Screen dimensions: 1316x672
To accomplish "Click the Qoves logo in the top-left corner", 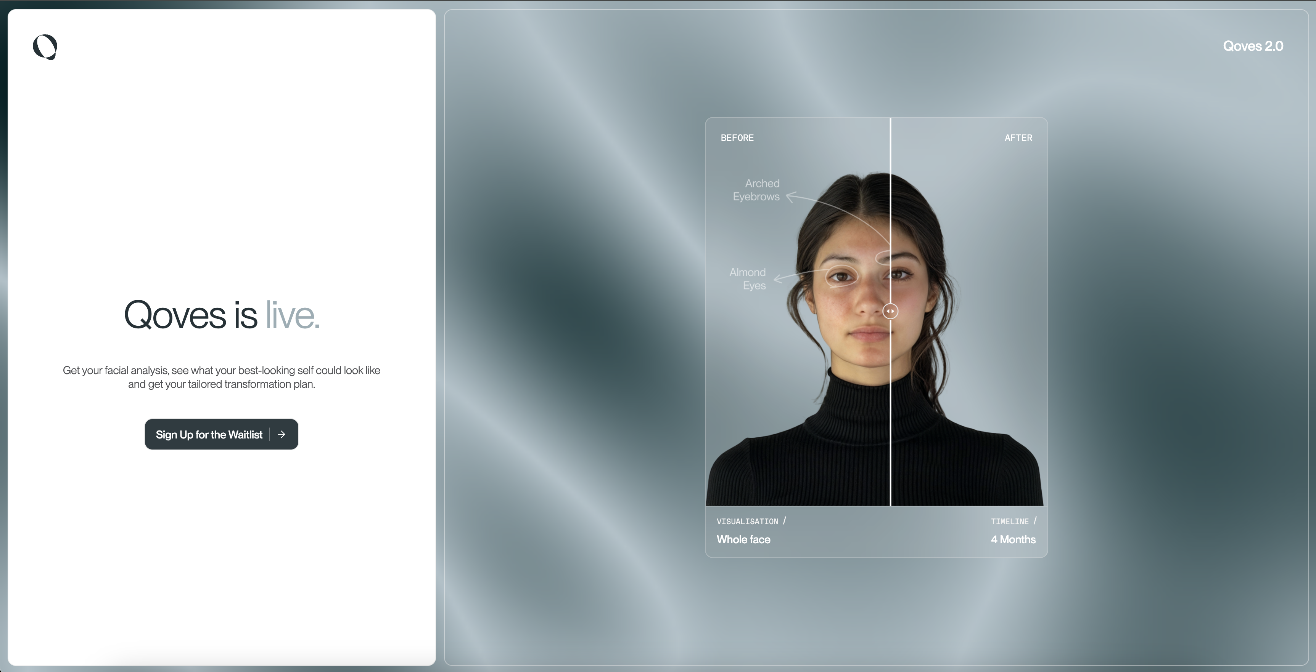I will [x=45, y=47].
